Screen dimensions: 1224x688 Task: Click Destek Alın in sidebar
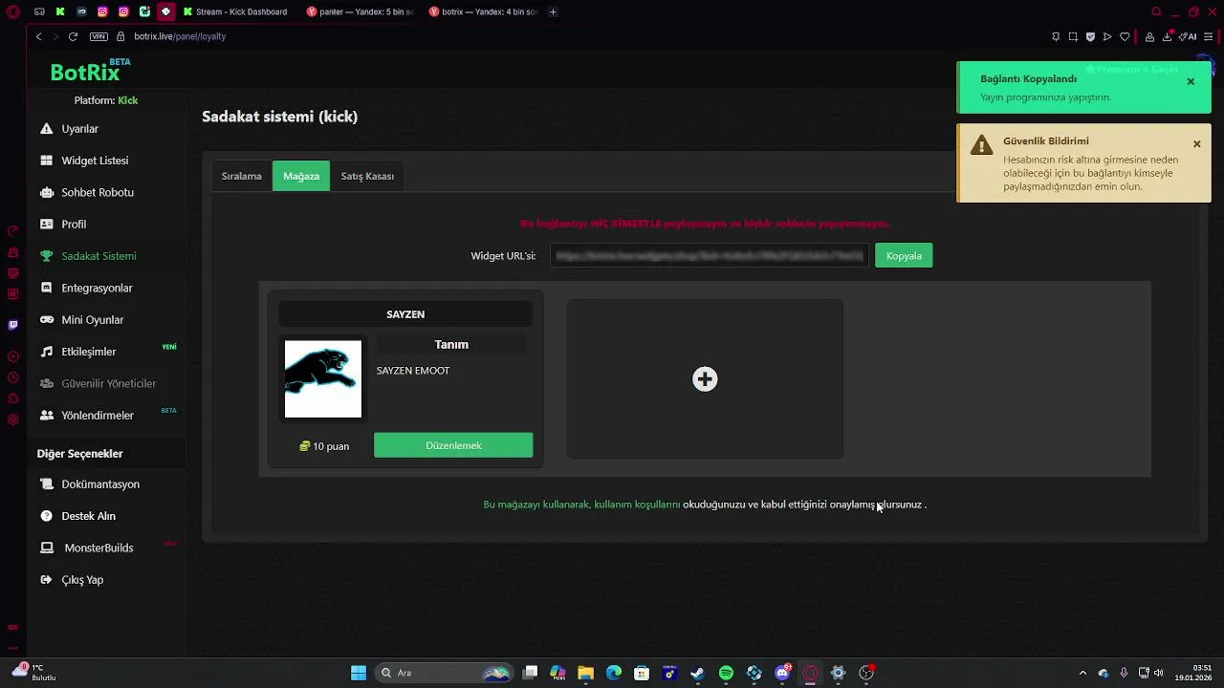click(x=77, y=516)
